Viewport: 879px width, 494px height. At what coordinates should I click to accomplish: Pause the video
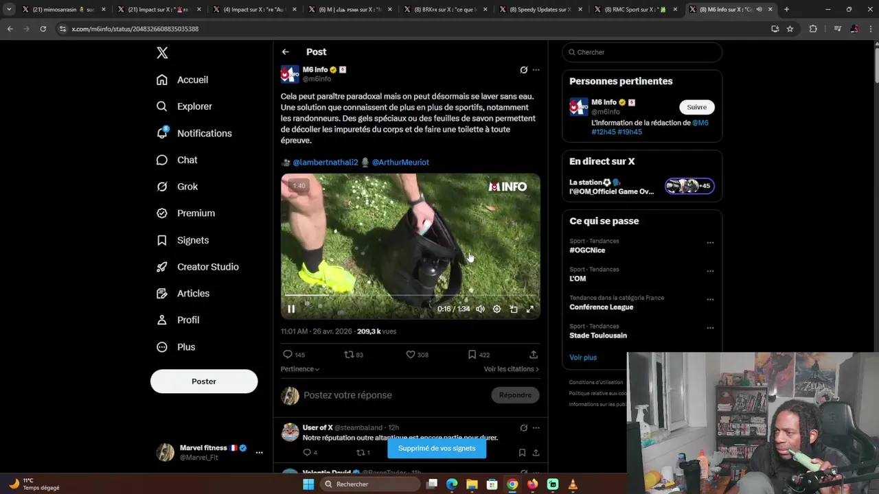point(291,309)
